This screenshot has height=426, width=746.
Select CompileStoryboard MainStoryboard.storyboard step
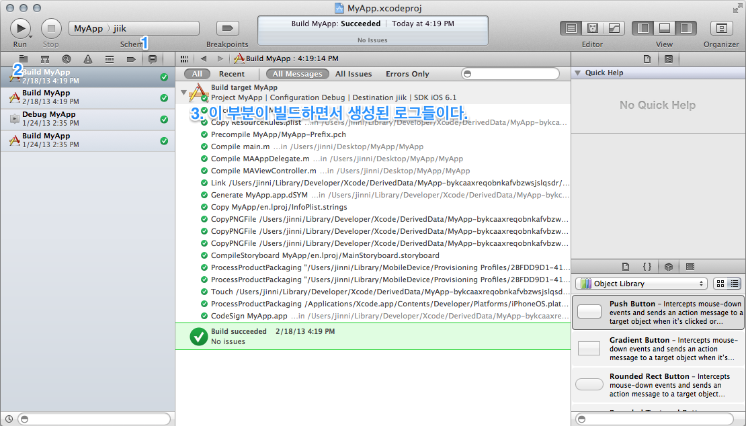click(x=373, y=256)
